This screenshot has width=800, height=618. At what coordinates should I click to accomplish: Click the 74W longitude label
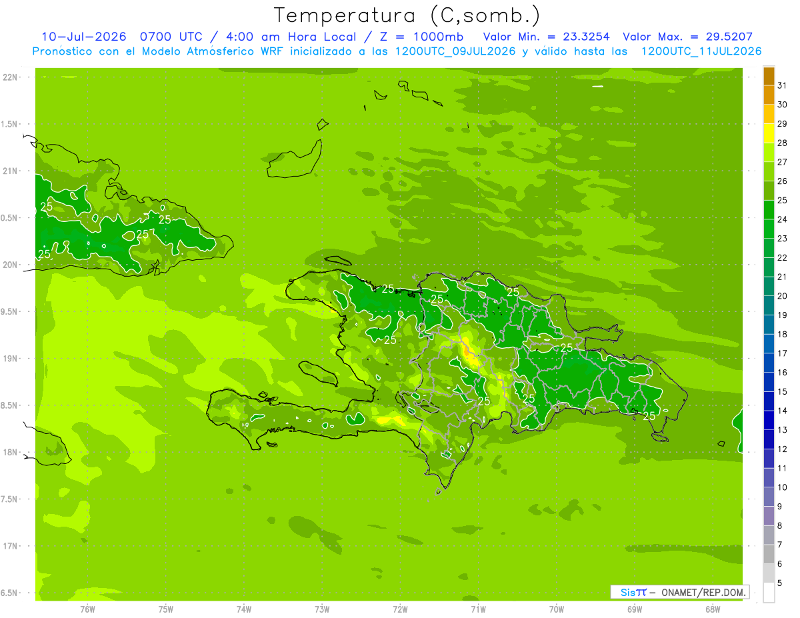(244, 609)
